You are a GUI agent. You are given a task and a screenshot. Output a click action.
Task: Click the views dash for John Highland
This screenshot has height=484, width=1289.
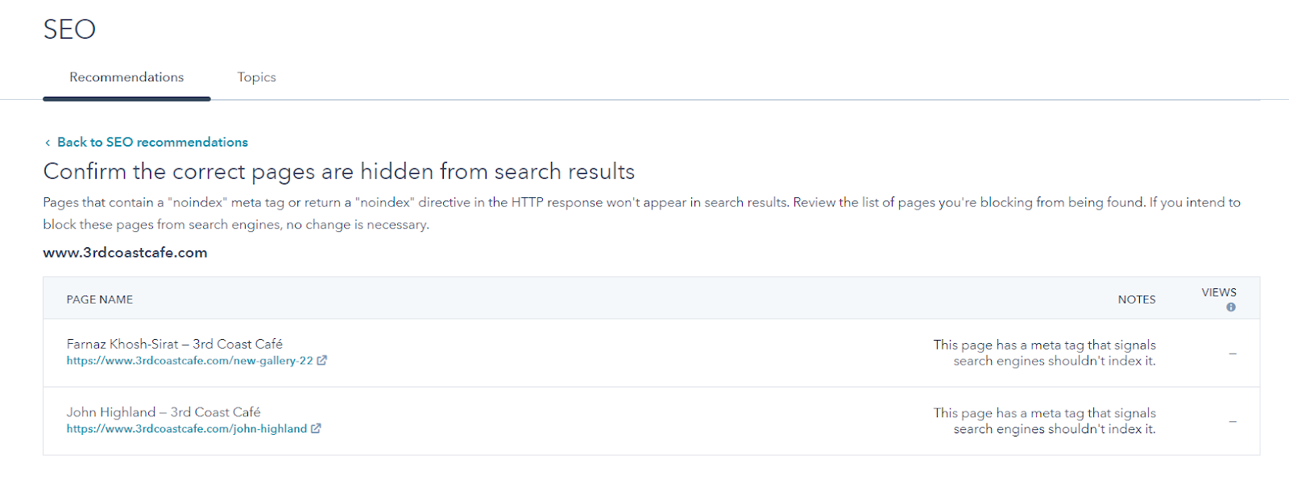coord(1233,421)
